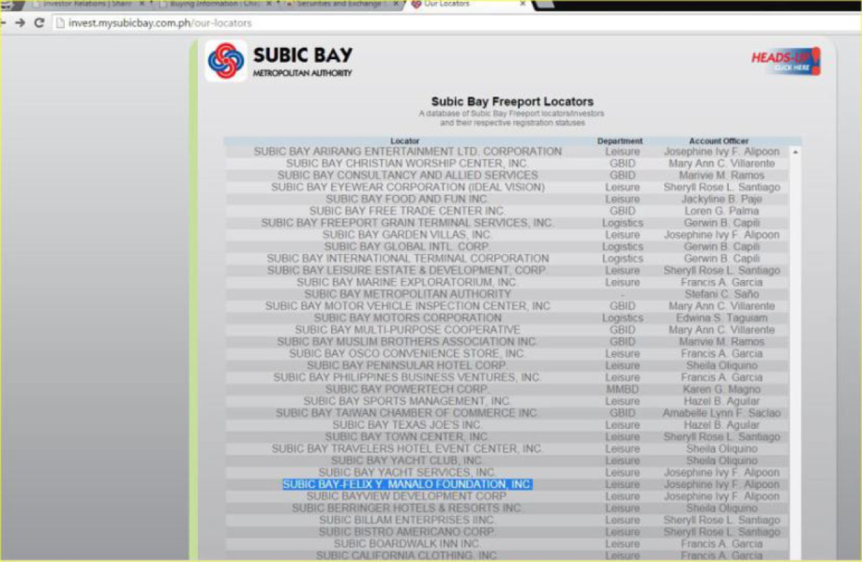Screen dimensions: 862x562
Task: Select SUBIC BAYVIEW DEVELOPMENT CORP.
Action: (x=407, y=496)
